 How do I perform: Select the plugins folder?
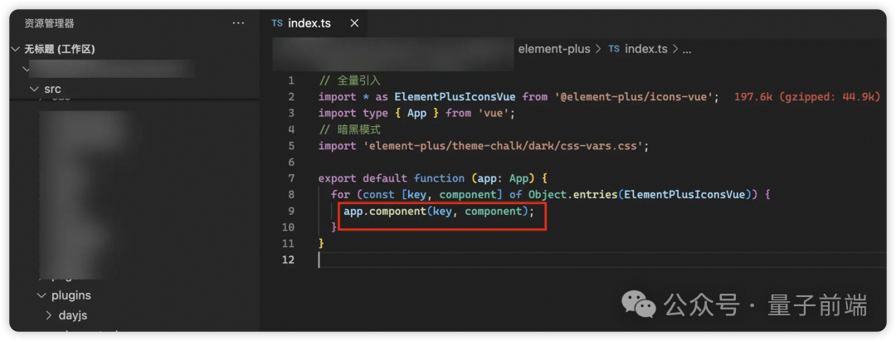coord(71,295)
